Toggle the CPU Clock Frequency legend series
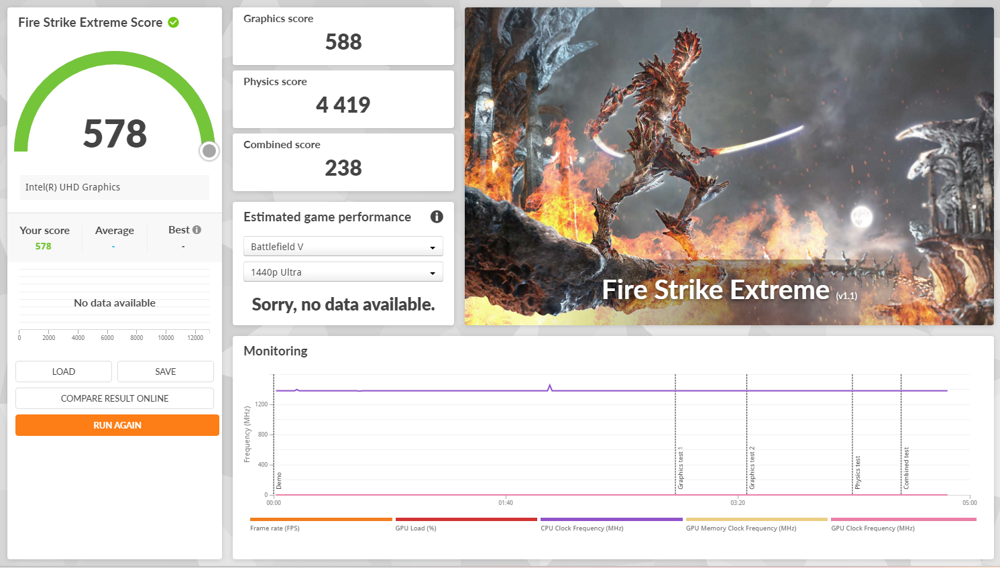 (611, 524)
